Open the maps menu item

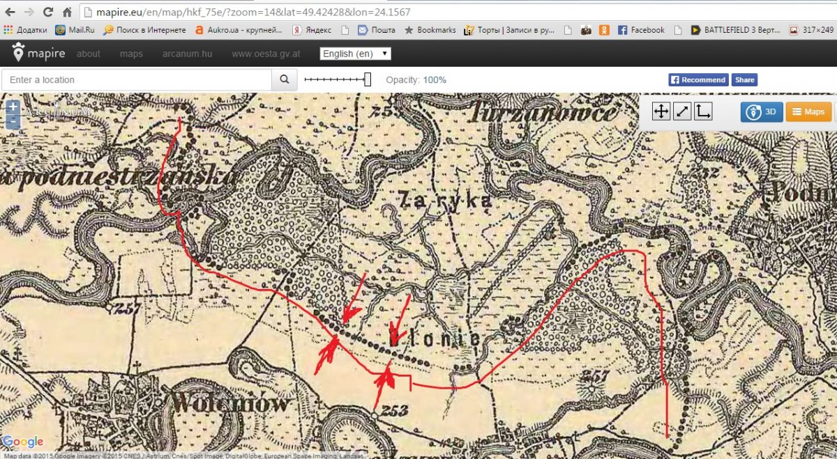[x=131, y=54]
